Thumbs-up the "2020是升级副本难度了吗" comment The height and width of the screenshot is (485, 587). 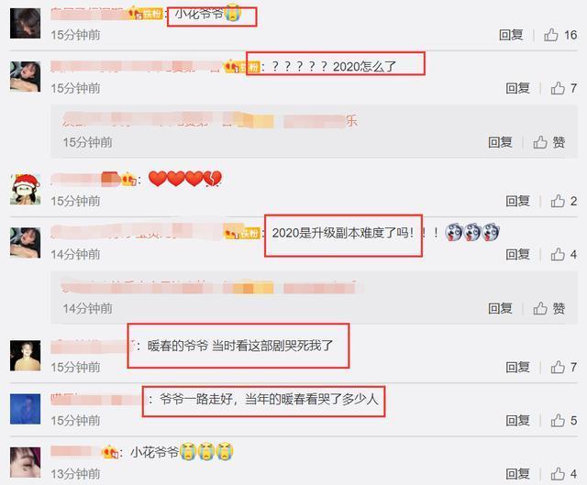(x=563, y=255)
